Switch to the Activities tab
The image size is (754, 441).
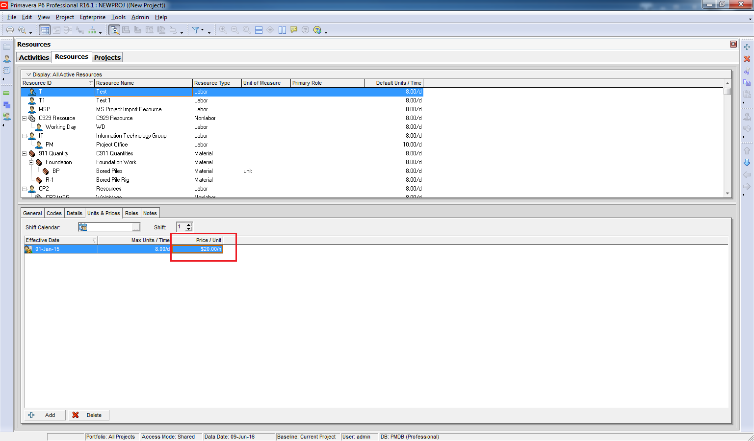pyautogui.click(x=34, y=57)
